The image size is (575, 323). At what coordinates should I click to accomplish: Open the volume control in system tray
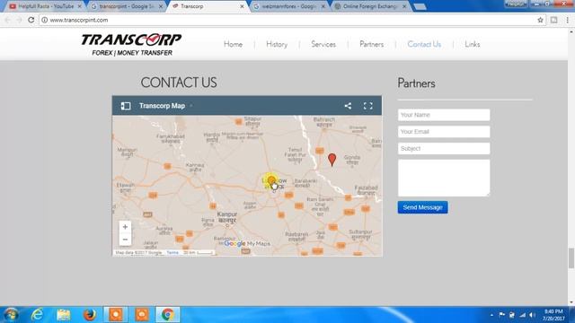pos(532,315)
